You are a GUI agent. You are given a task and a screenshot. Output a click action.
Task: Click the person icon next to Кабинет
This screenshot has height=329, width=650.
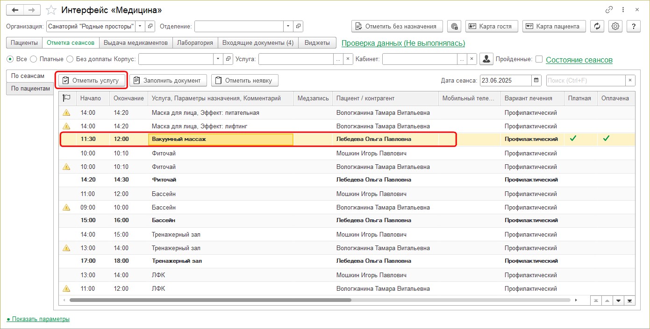(487, 59)
